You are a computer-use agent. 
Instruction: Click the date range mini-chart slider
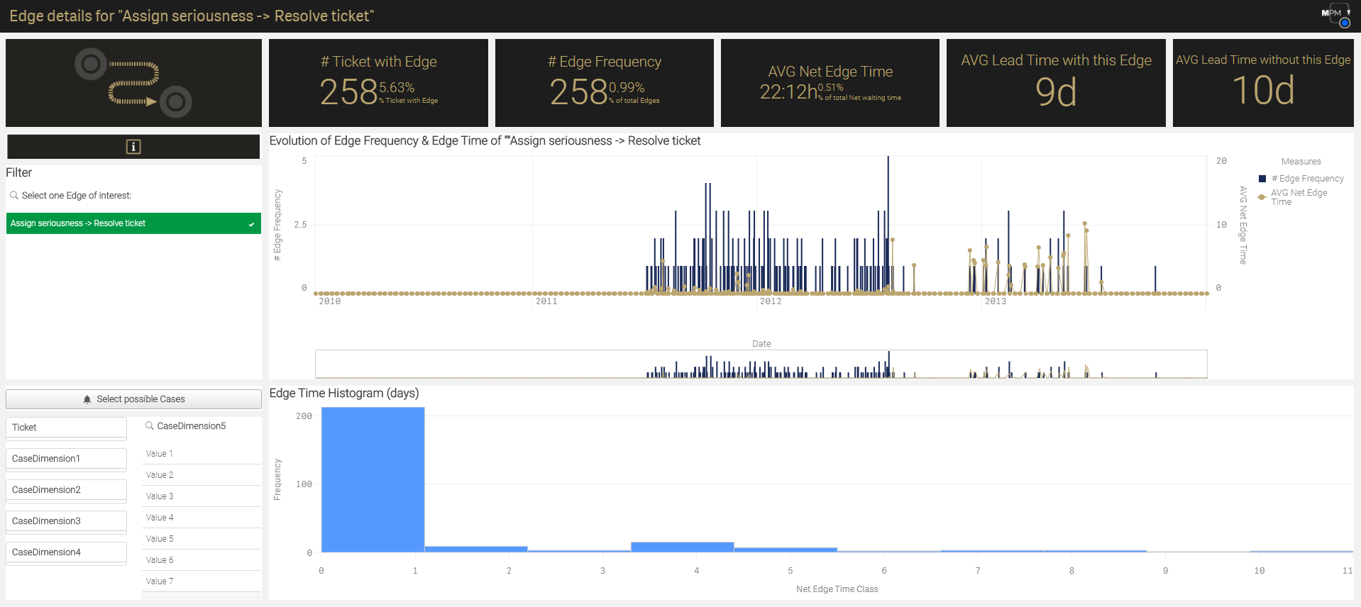(761, 364)
